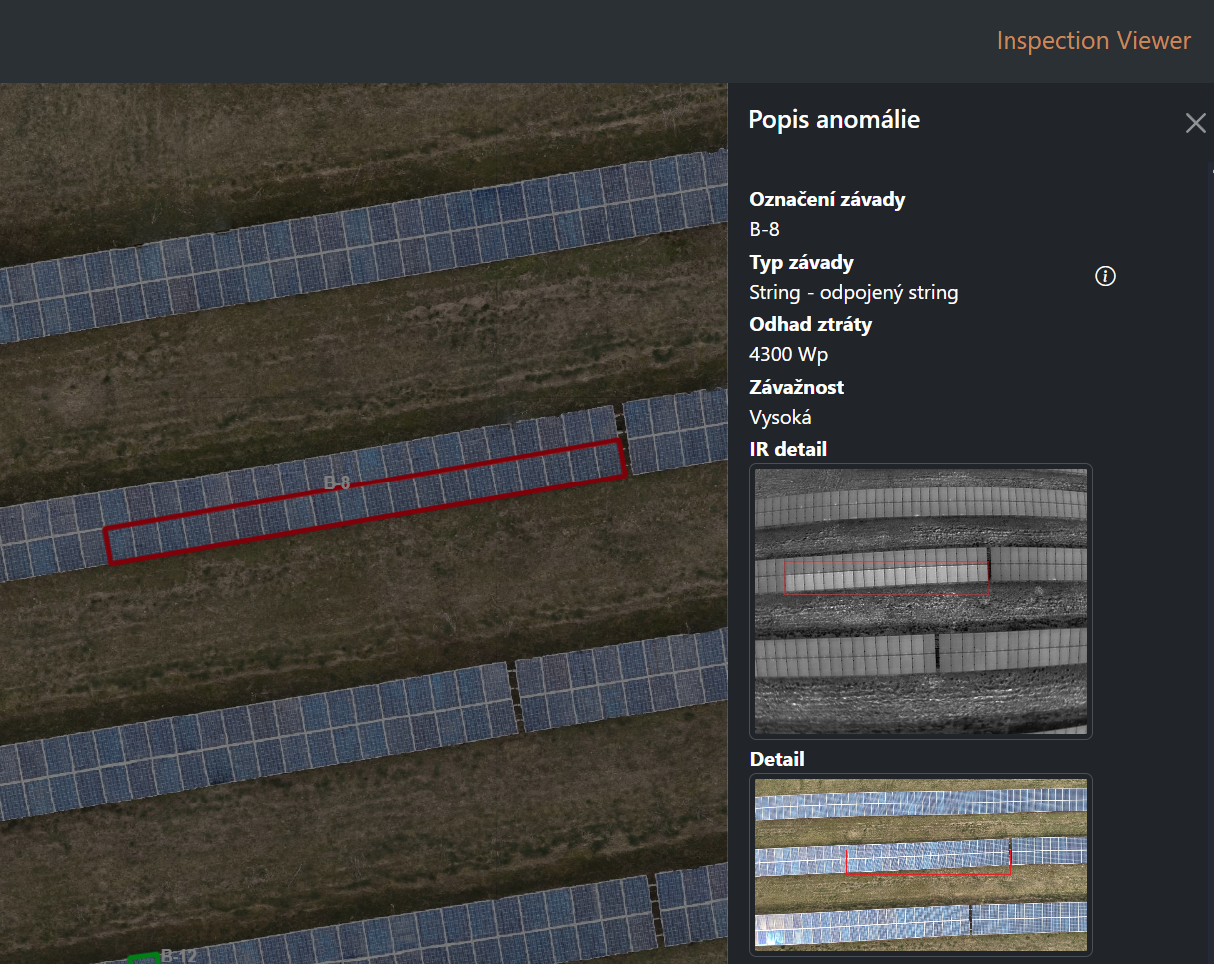Click the B-12 label on the map
This screenshot has width=1214, height=964.
(179, 955)
